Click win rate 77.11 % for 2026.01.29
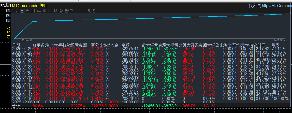 tap(279, 49)
